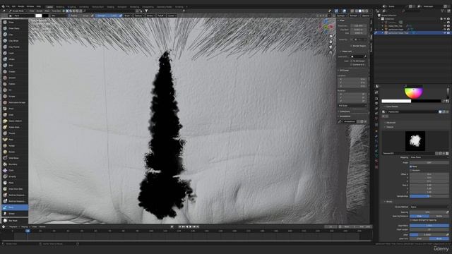This screenshot has width=452, height=254.
Task: Open the Playback menu in timeline
Action: [x=14, y=226]
